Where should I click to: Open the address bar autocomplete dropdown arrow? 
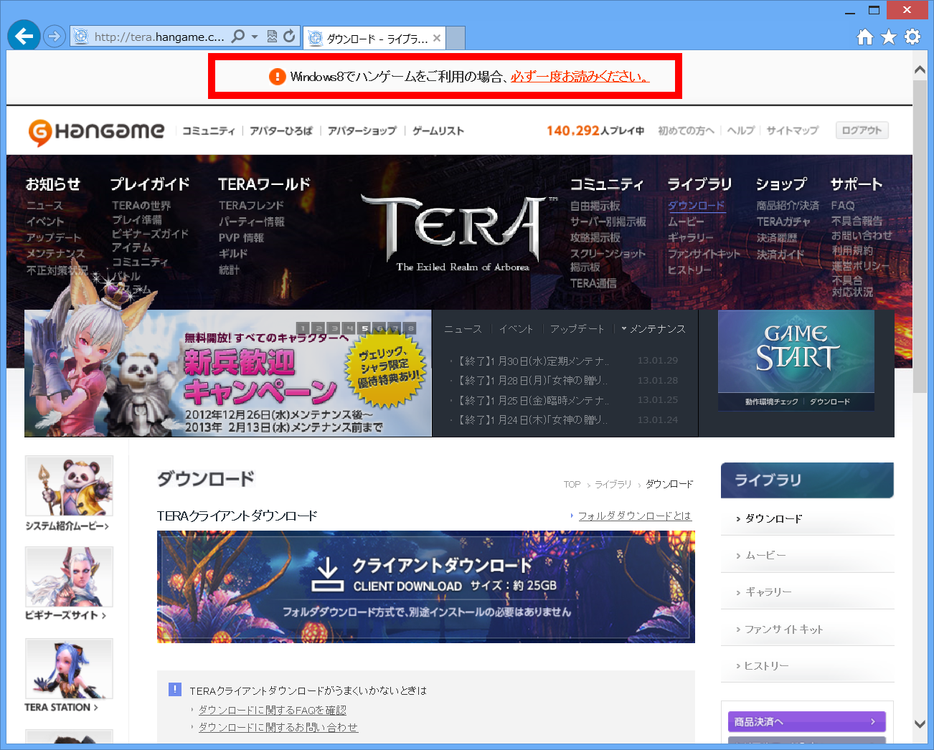pyautogui.click(x=255, y=37)
